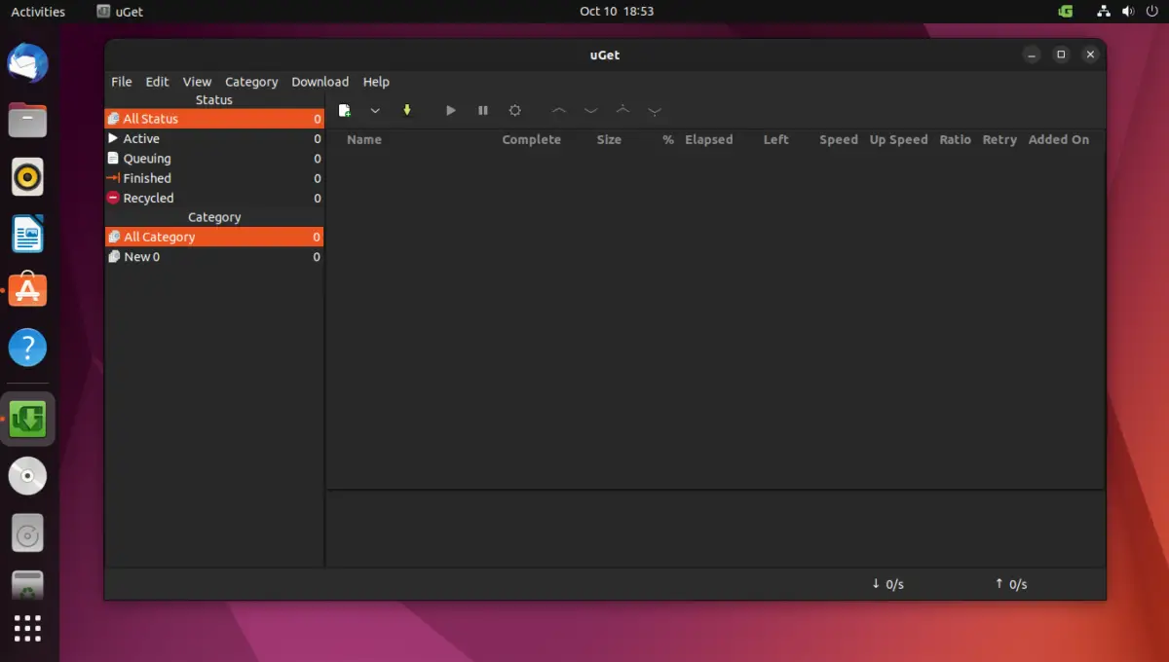
Task: Click the uGet app label in top bar
Action: click(121, 12)
